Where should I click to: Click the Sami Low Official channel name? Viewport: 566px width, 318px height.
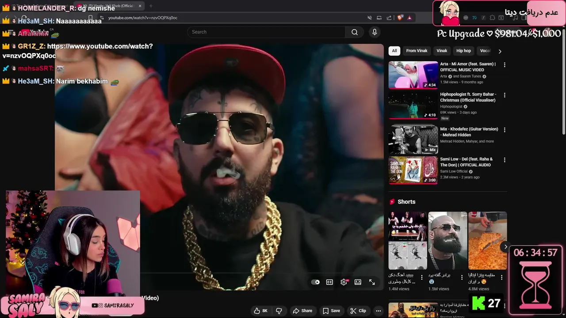(x=454, y=171)
